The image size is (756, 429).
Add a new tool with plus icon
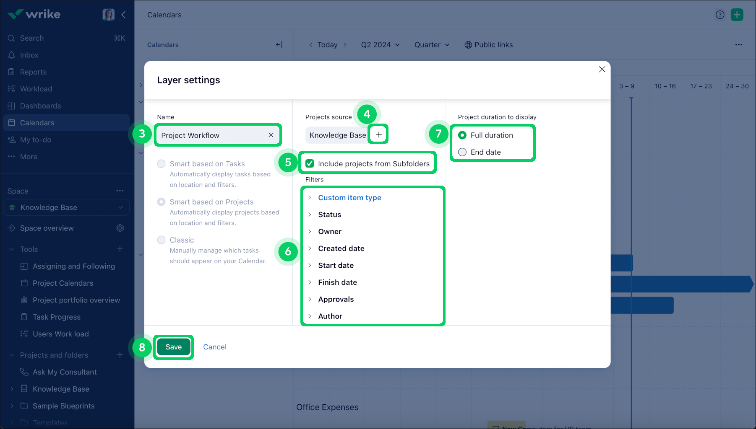(x=120, y=249)
